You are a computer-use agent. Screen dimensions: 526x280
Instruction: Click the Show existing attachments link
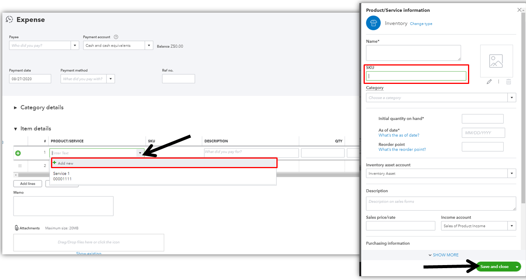[89, 253]
